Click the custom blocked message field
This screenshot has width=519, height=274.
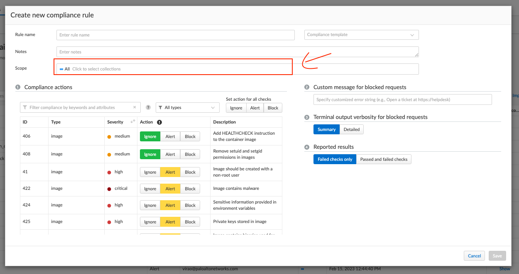(402, 99)
